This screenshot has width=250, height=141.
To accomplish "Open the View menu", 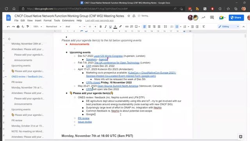I will pos(30,21).
